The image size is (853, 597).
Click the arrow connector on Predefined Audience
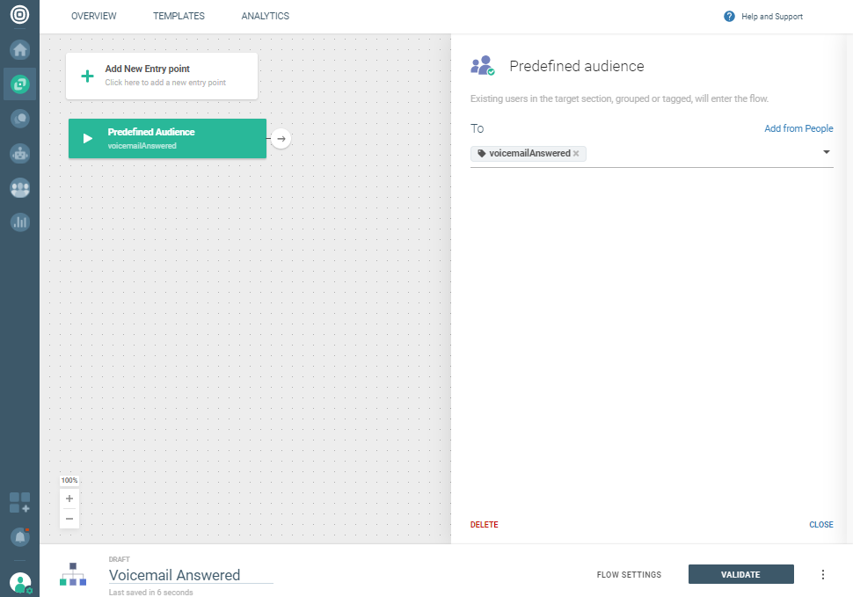tap(281, 139)
